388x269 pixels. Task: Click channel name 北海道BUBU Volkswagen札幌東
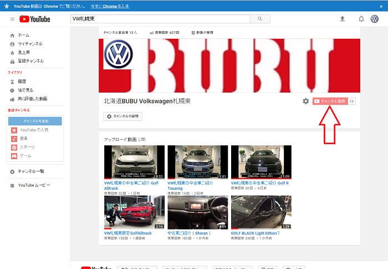(x=147, y=101)
